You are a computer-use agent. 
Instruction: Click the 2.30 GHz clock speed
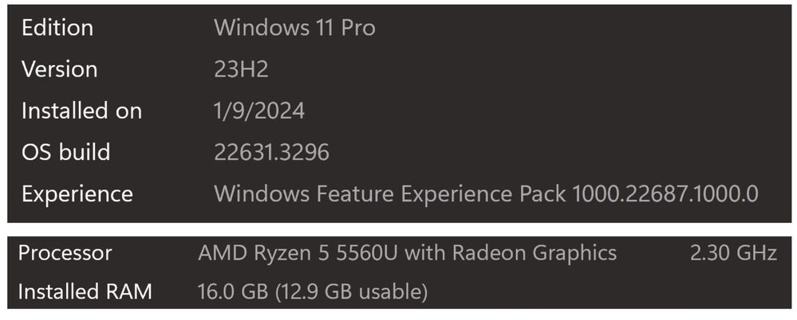[733, 252]
